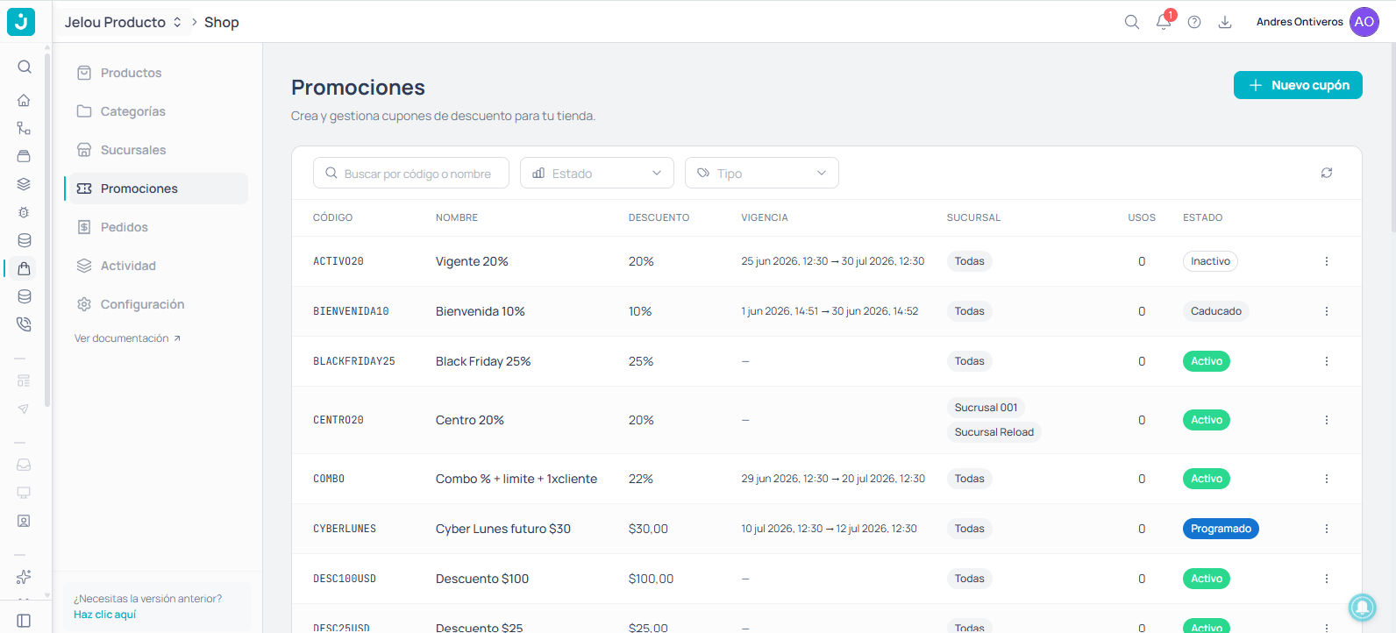The height and width of the screenshot is (633, 1396).
Task: Click the Nuevo cupón button
Action: click(1298, 85)
